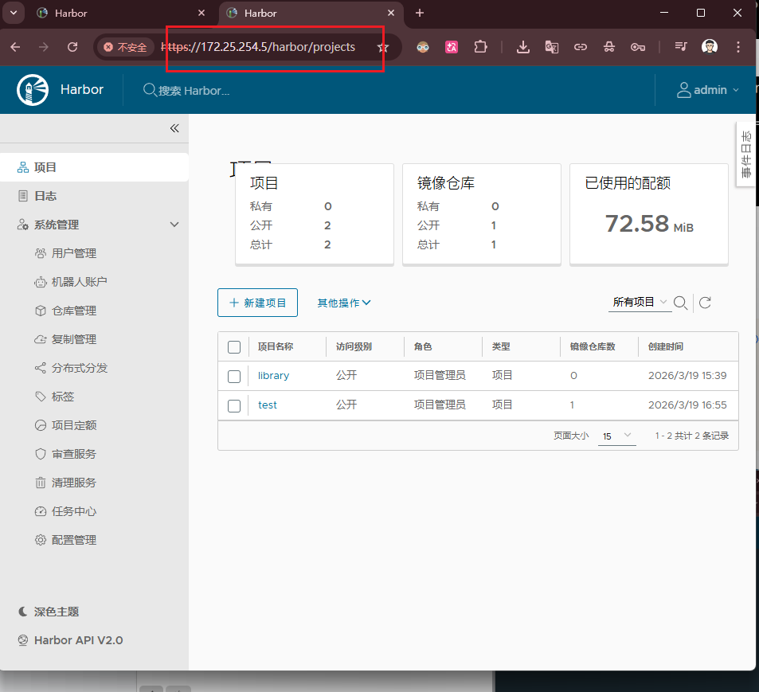This screenshot has width=759, height=692.
Task: Go back in browser history
Action: [15, 47]
